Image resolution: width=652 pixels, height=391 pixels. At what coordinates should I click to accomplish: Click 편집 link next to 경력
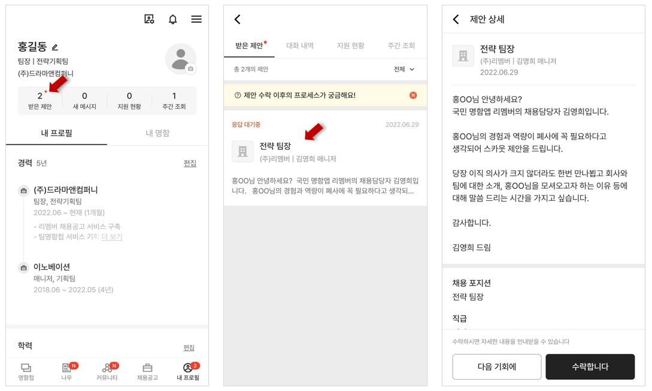pos(190,163)
